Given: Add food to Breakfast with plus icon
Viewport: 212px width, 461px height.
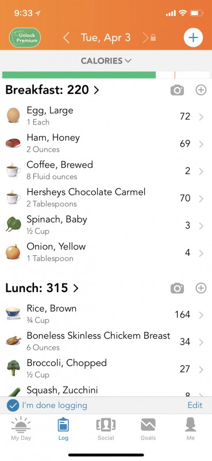Looking at the screenshot, I should click(201, 90).
